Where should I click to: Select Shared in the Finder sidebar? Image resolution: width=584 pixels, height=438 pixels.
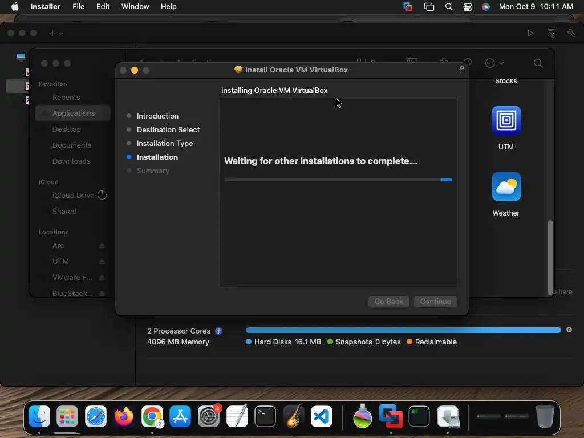73,211
